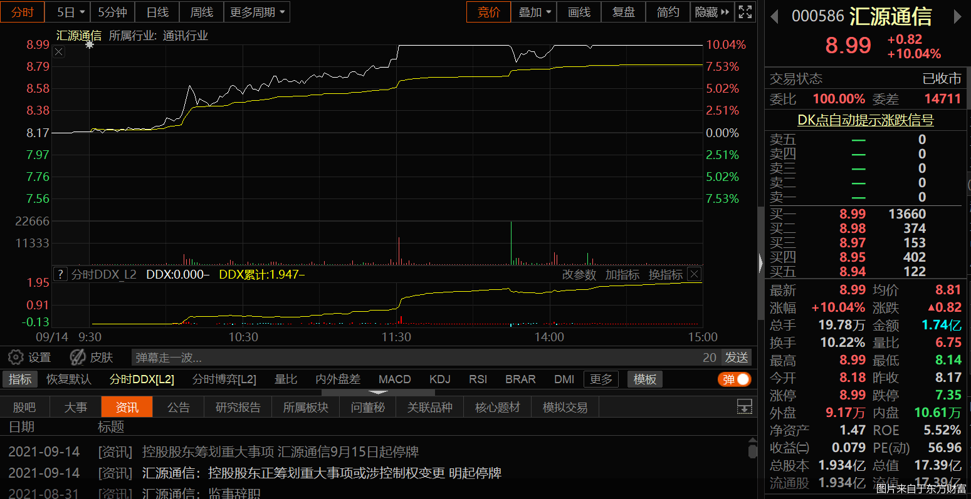Viewport: 971px width, 499px height.
Task: Open the 大事 tab
Action: click(x=76, y=407)
